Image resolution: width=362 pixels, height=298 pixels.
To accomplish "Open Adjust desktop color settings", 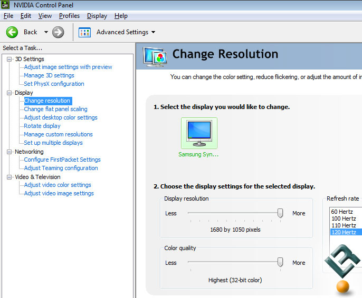I will click(x=61, y=117).
